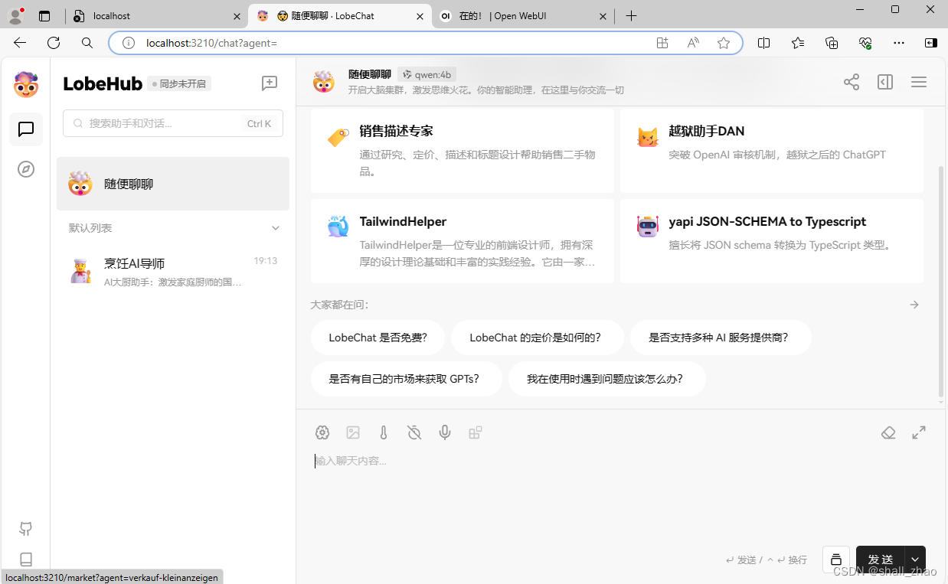This screenshot has width=948, height=584.
Task: Toggle the side panel display icon
Action: [x=885, y=82]
